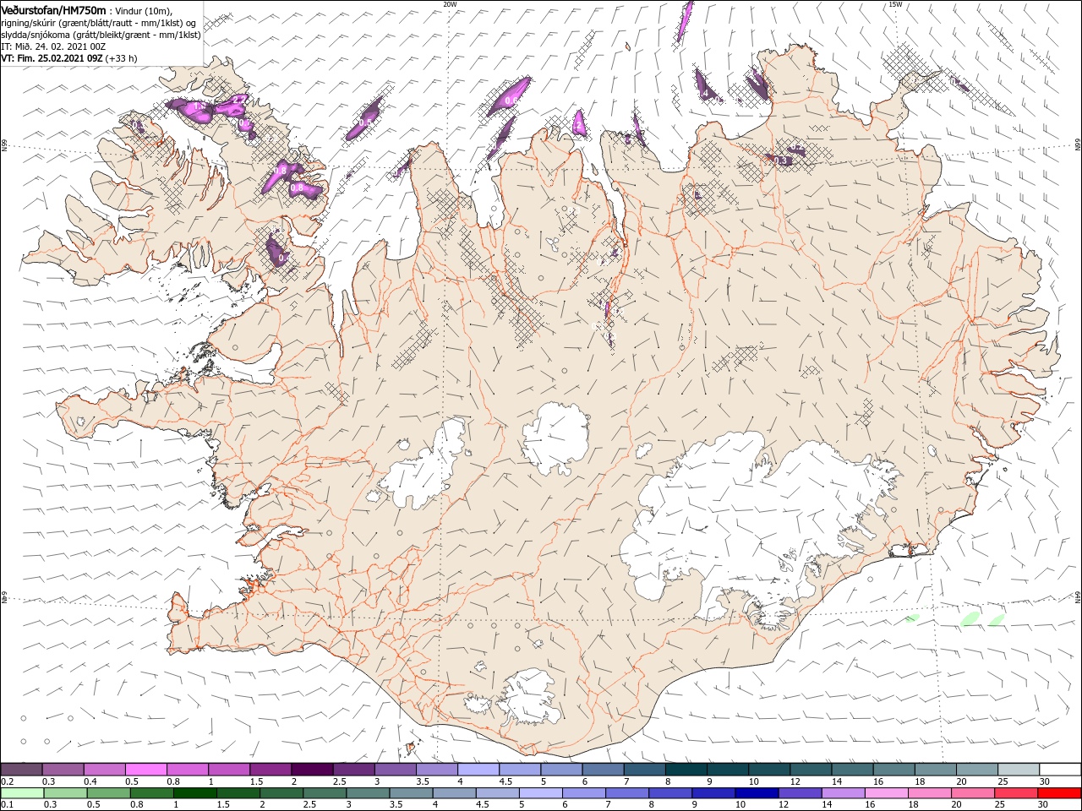Viewport: 1082px width, 811px height.
Task: Select the violet 14 swatch in bottom legend row
Action: click(x=844, y=793)
